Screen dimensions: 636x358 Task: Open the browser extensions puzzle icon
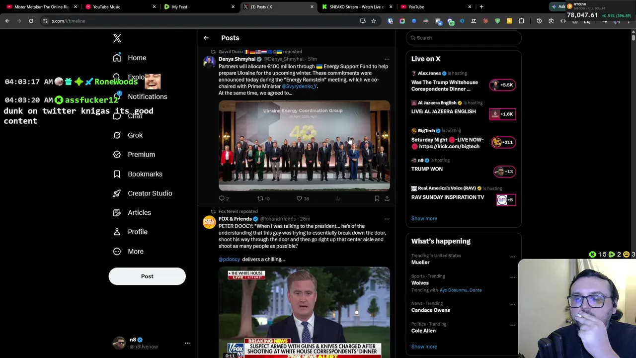tap(521, 21)
